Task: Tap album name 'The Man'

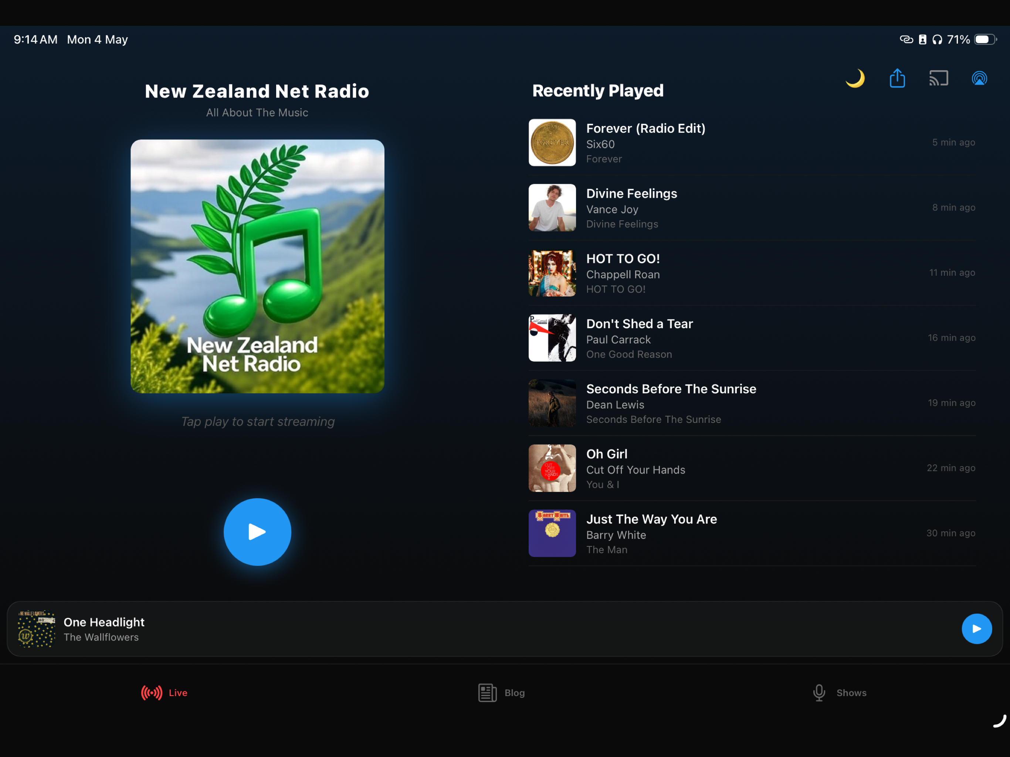Action: (x=606, y=550)
